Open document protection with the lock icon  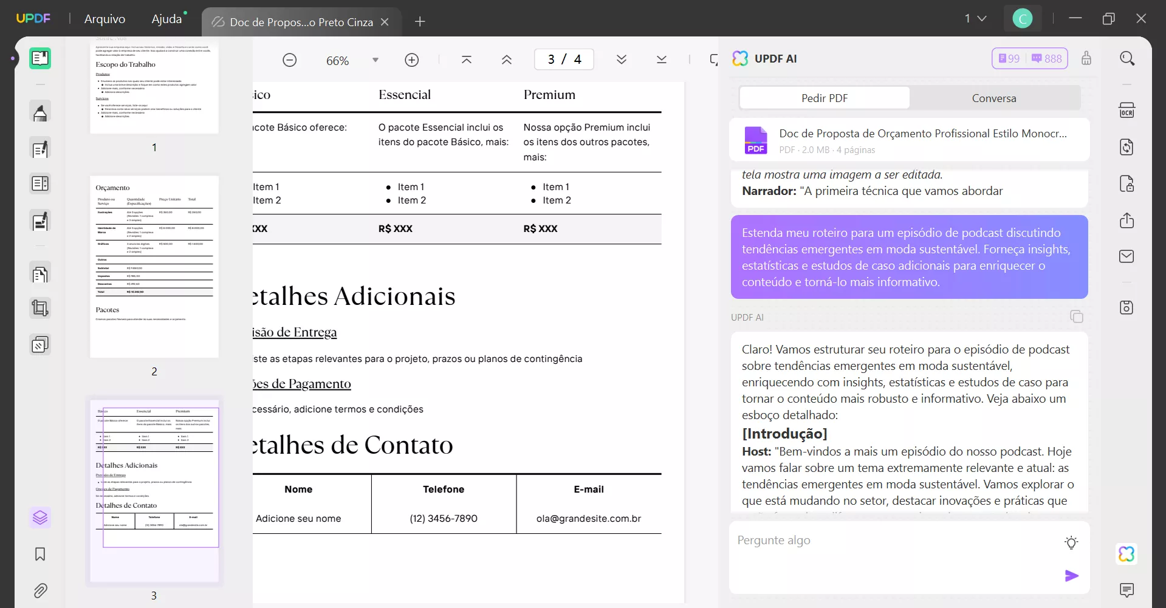(1127, 183)
